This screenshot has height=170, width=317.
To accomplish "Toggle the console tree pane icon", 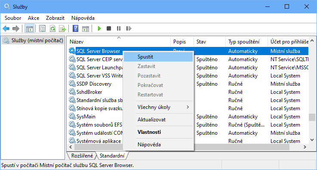I will 29,28.
